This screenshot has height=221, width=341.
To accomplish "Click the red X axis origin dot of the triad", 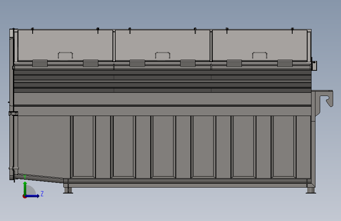I will pyautogui.click(x=24, y=196).
